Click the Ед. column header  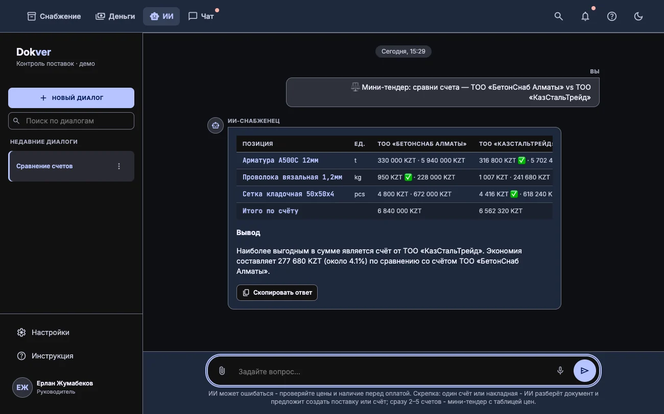360,144
